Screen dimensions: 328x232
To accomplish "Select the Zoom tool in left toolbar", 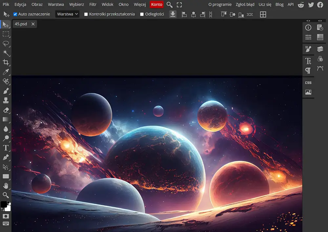I will coord(6,195).
